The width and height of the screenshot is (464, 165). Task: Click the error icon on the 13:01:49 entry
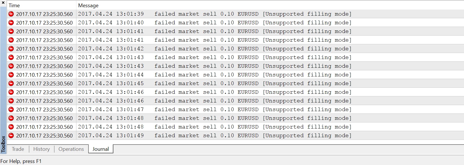(x=11, y=135)
